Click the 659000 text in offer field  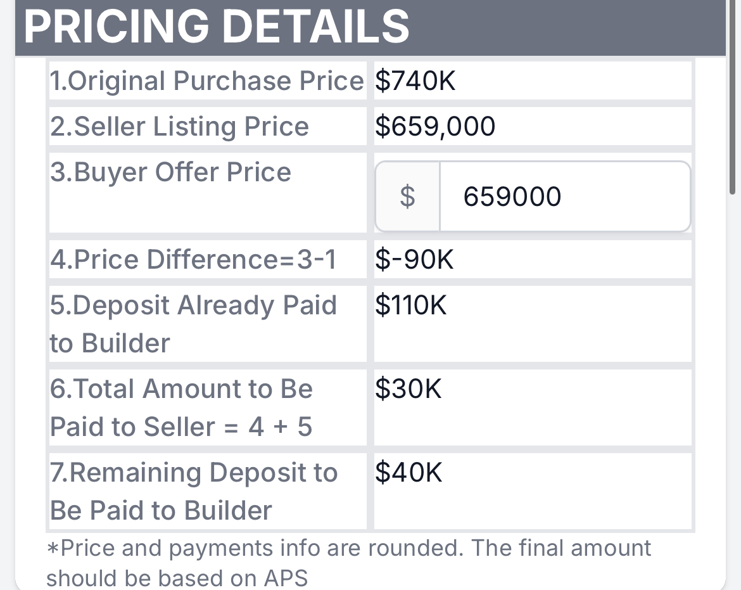coord(512,196)
